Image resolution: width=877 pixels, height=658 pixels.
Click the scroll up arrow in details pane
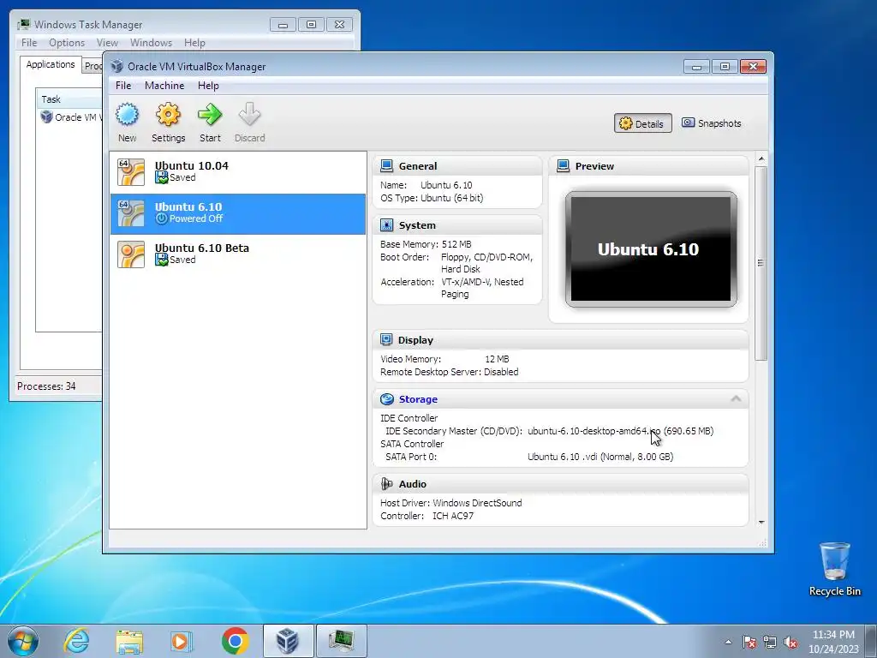[761, 159]
